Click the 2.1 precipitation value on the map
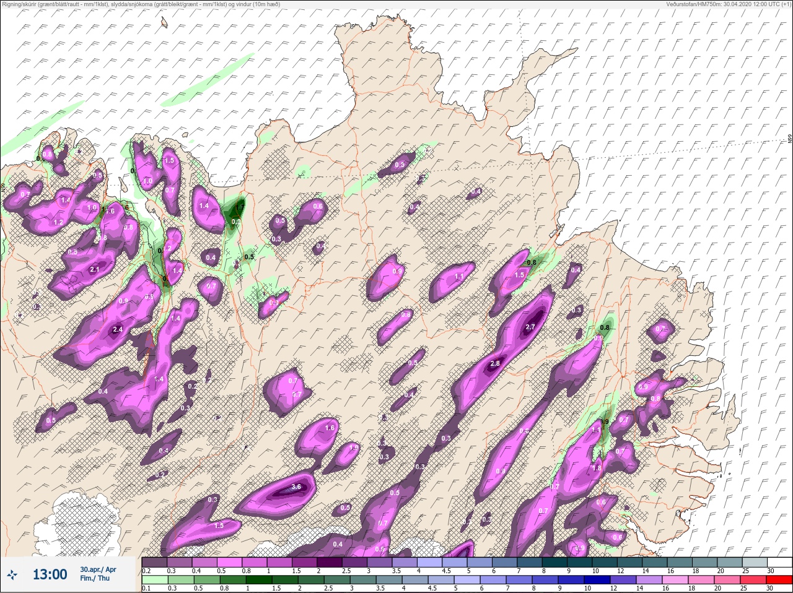 pos(95,270)
